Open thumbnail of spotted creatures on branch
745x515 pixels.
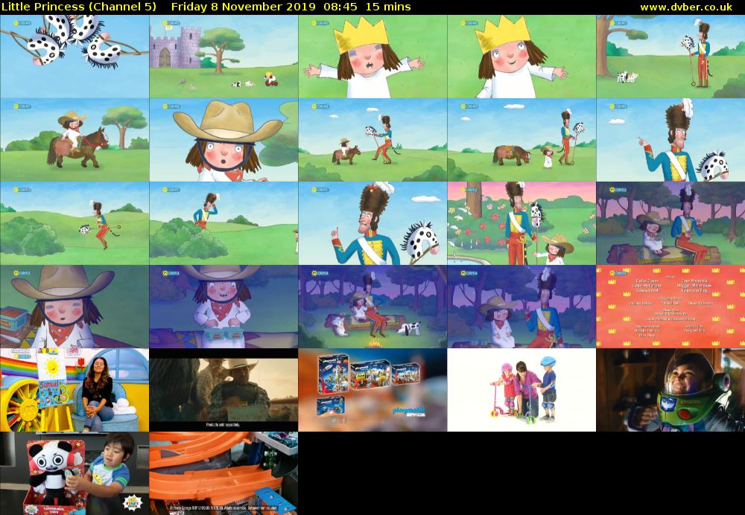(74, 57)
